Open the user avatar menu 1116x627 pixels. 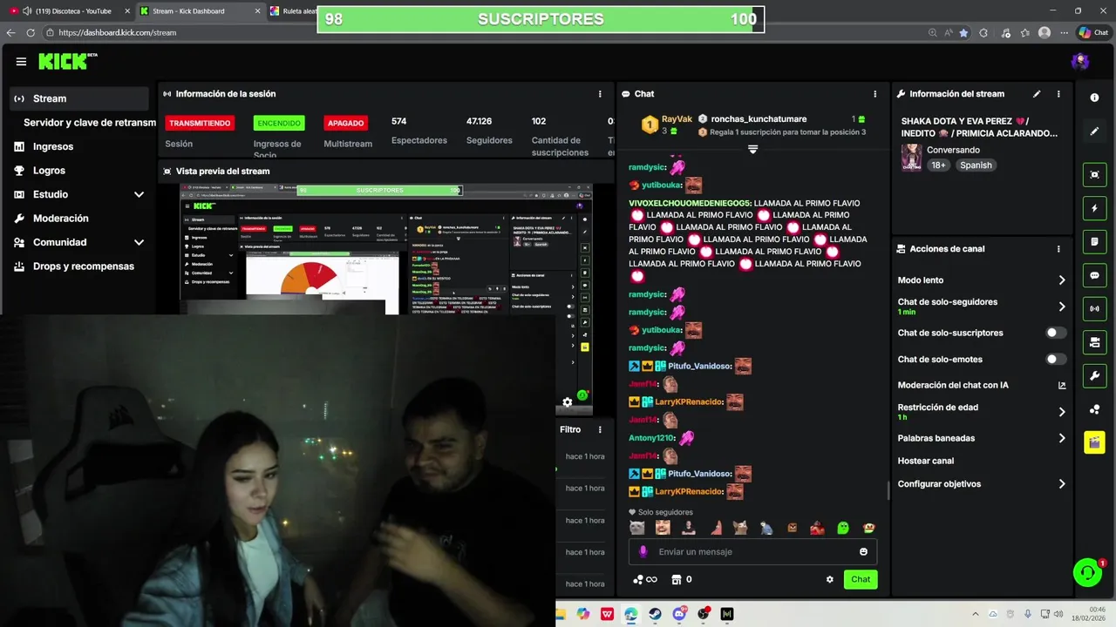pos(1080,61)
